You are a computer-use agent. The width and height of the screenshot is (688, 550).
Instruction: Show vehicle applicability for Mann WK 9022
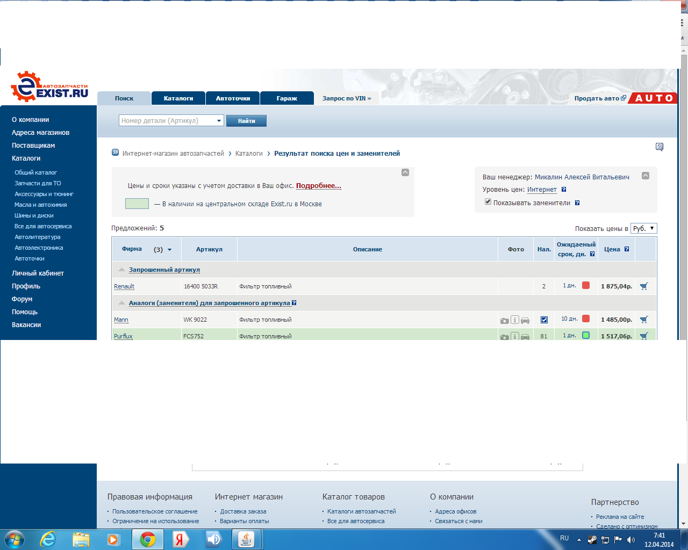(525, 320)
